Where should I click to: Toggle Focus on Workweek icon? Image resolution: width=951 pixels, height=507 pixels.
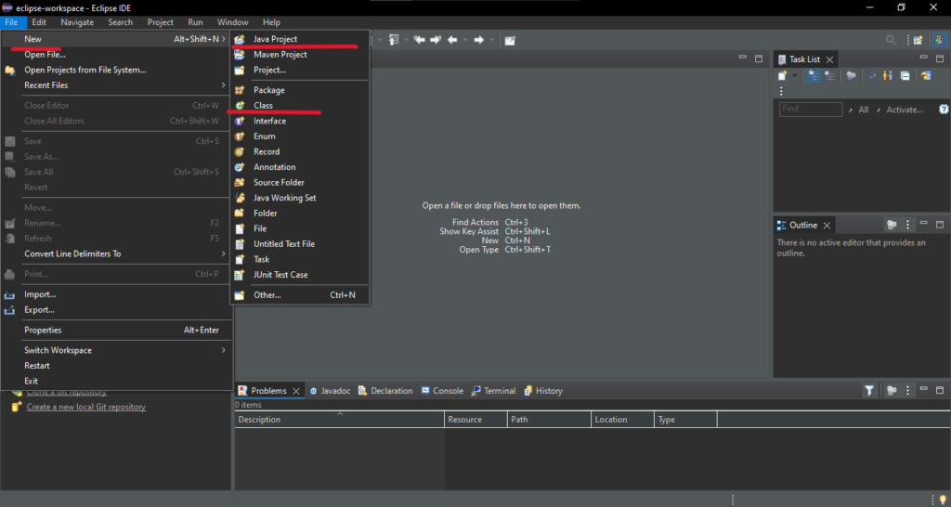point(851,75)
